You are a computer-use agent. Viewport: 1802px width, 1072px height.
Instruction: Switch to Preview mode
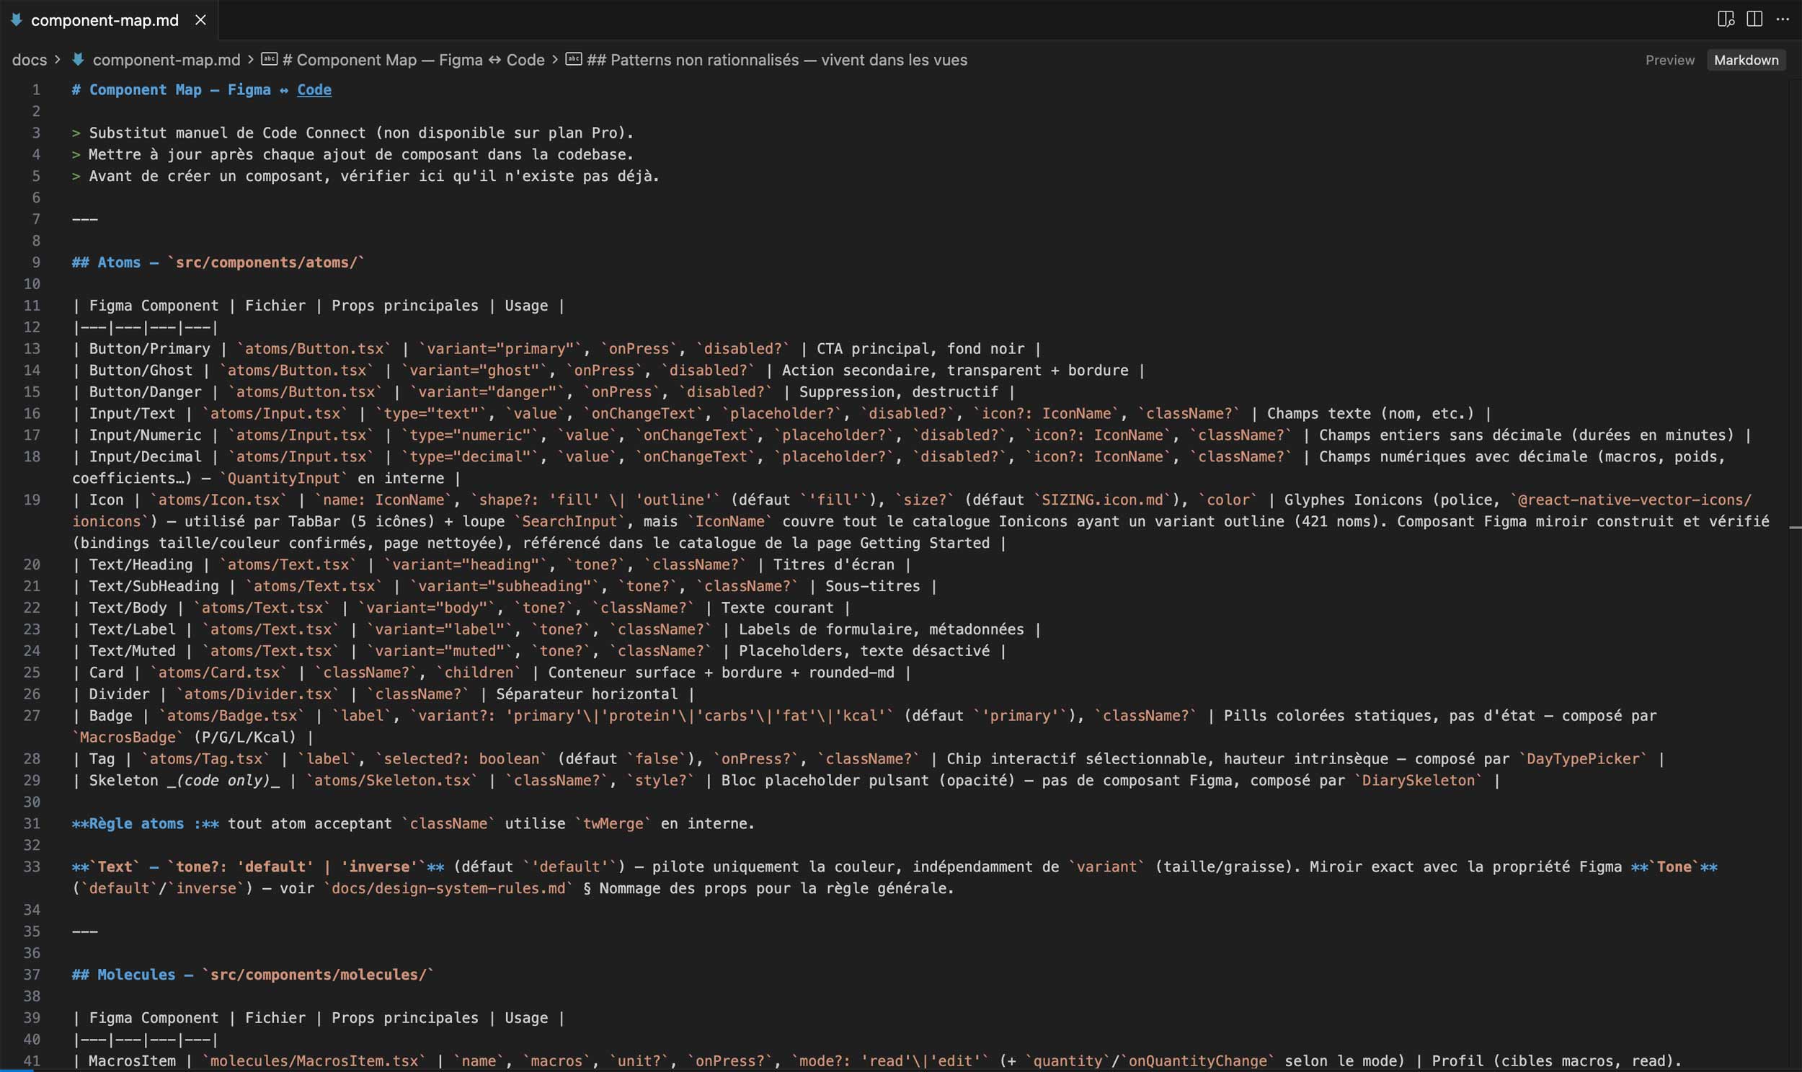(x=1669, y=60)
